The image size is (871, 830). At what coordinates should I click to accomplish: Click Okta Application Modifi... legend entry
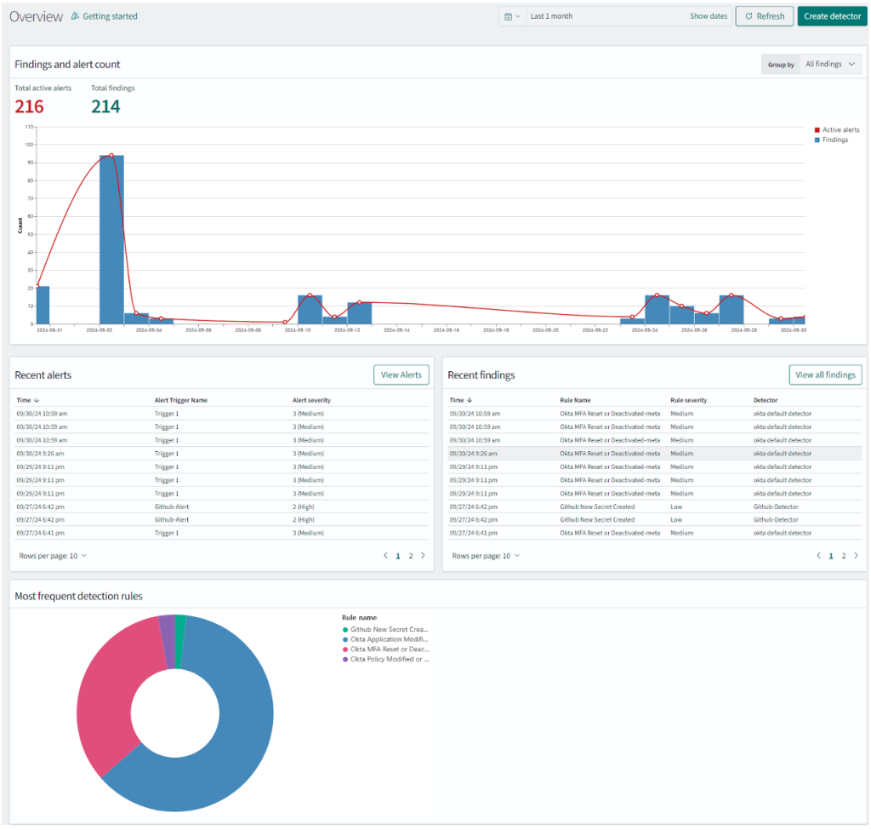[x=385, y=639]
